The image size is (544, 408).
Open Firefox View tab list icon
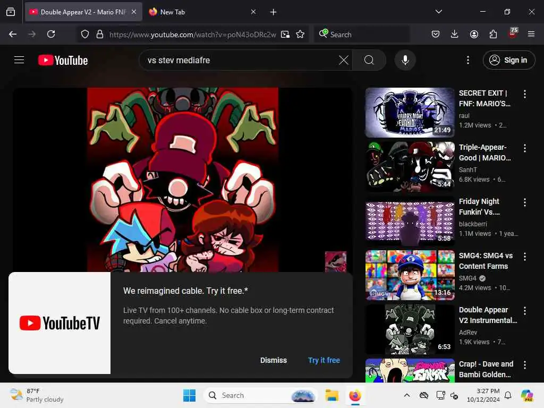click(x=11, y=12)
